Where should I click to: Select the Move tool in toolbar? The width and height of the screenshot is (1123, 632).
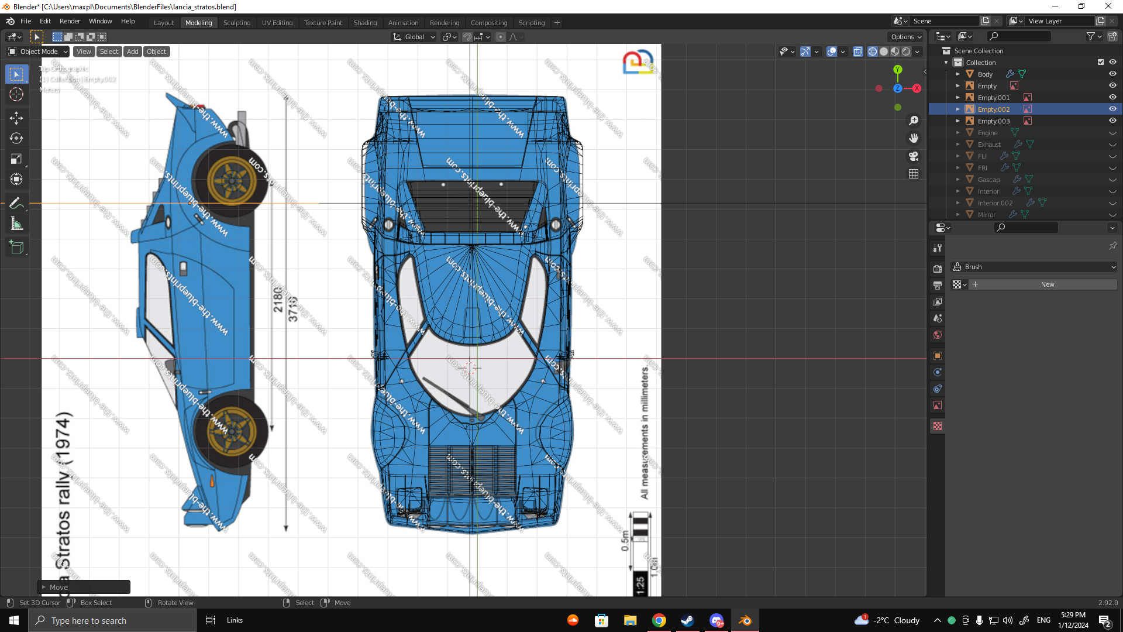click(16, 118)
